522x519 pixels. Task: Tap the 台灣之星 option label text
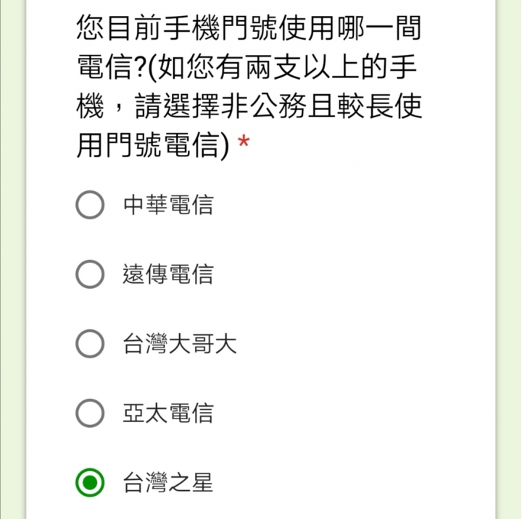click(x=168, y=483)
